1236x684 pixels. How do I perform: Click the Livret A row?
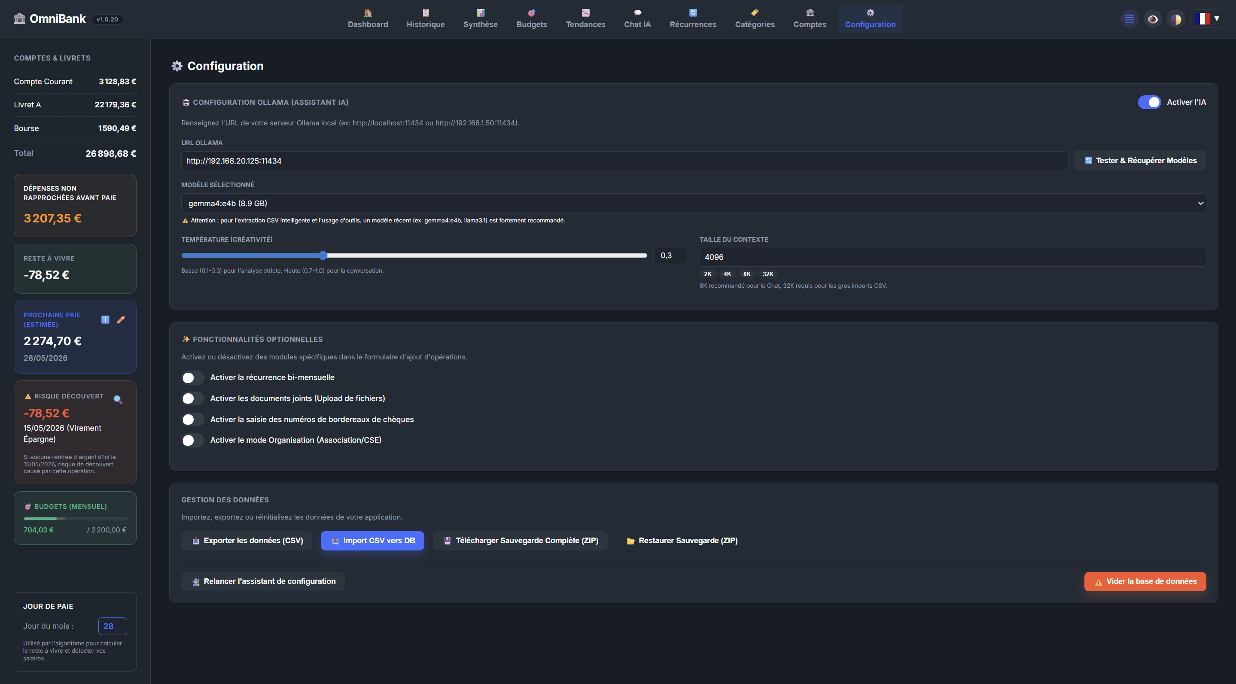click(x=75, y=105)
